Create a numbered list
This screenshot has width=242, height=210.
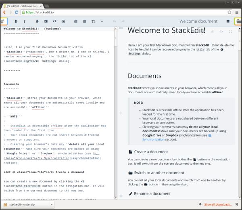(76, 21)
